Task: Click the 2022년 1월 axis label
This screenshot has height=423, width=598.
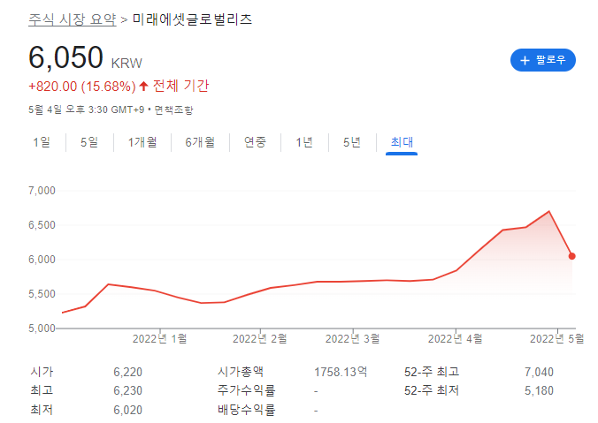Action: [x=159, y=338]
